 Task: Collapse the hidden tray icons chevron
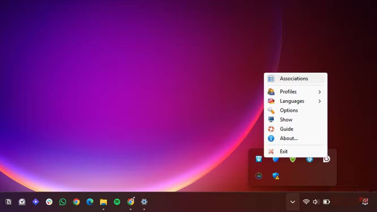[293, 202]
